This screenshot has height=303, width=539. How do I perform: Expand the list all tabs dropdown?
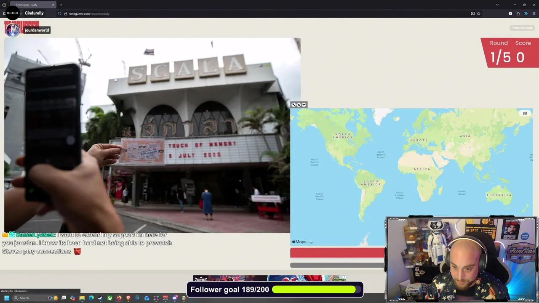point(497,5)
